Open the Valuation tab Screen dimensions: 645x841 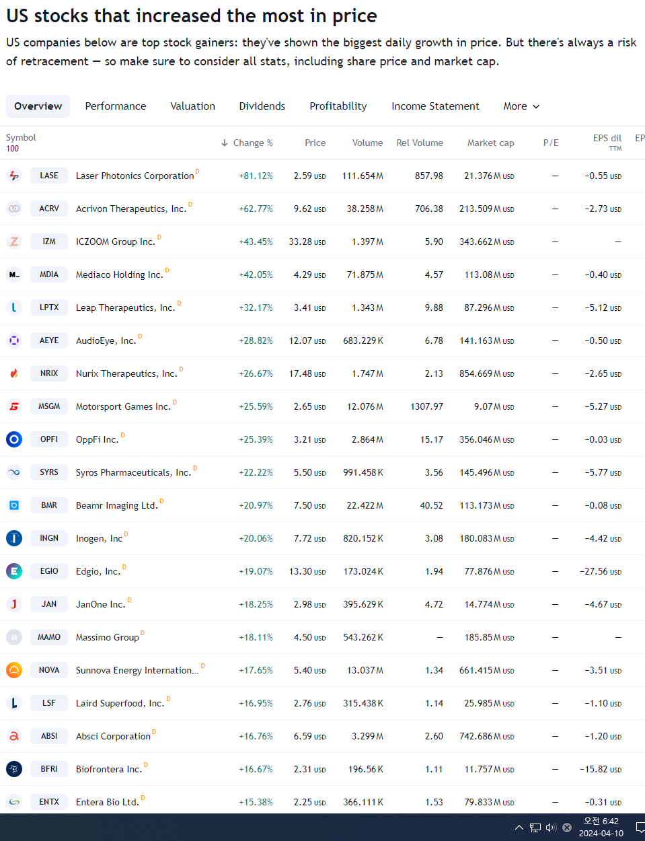pos(193,106)
